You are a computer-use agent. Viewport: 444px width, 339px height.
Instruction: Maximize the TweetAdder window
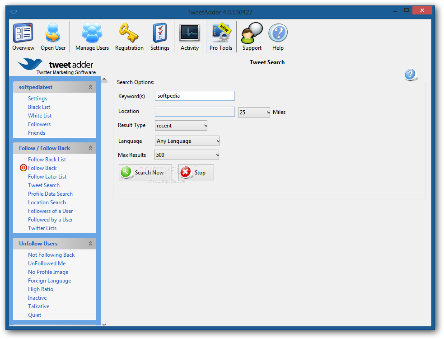pos(407,10)
